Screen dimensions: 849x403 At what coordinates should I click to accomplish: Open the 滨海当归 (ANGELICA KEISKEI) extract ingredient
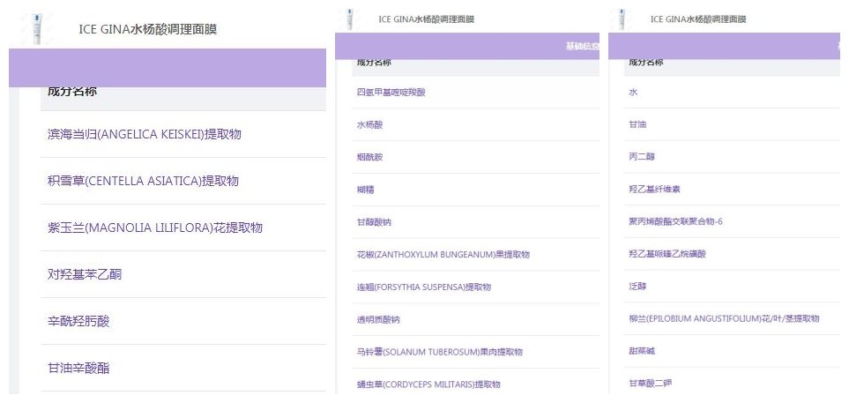(x=144, y=134)
